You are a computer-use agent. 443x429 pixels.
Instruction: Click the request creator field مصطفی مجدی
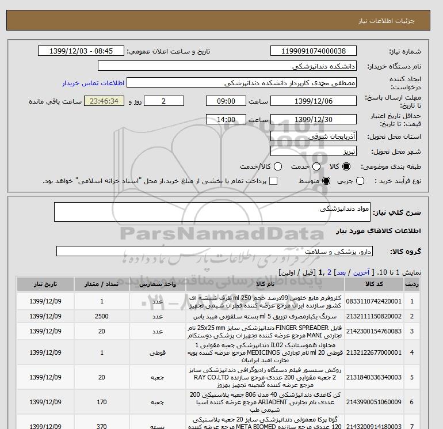[x=241, y=82]
